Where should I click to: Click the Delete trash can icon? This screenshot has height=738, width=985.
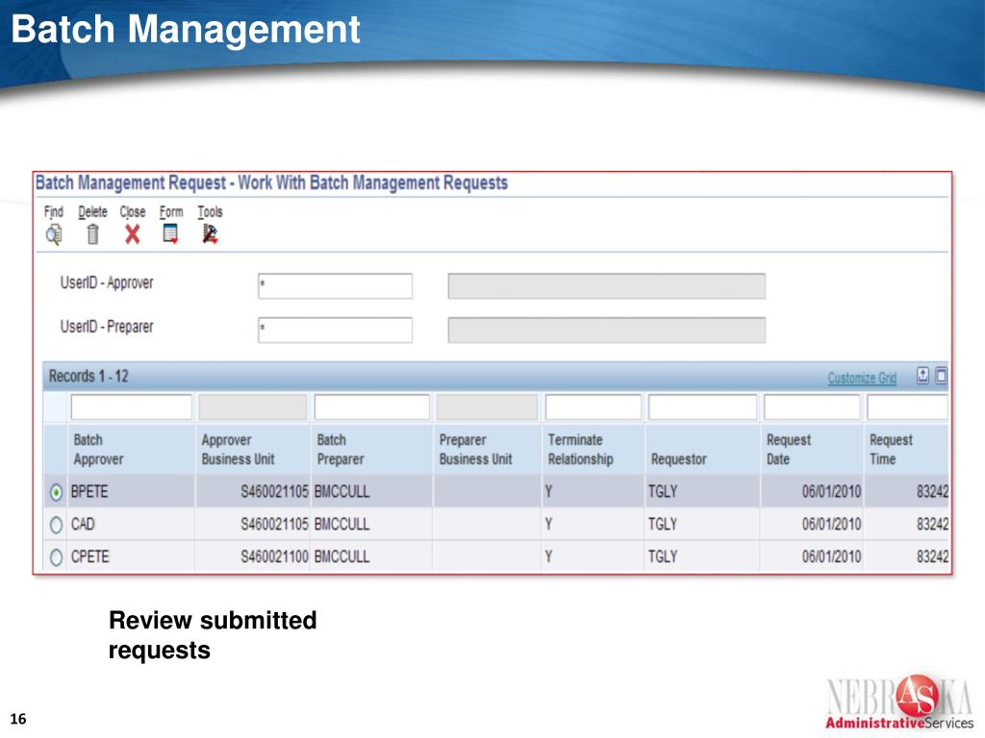pos(92,234)
